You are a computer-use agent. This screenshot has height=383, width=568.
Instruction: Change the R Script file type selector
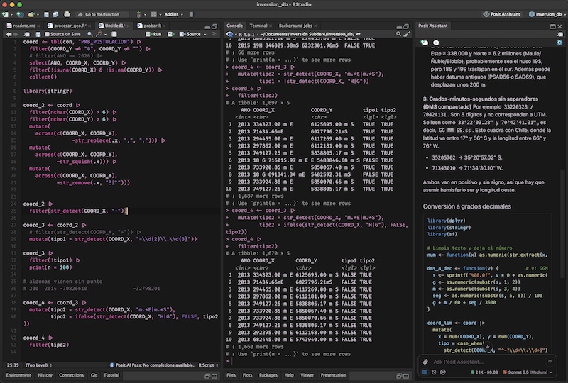(208, 365)
